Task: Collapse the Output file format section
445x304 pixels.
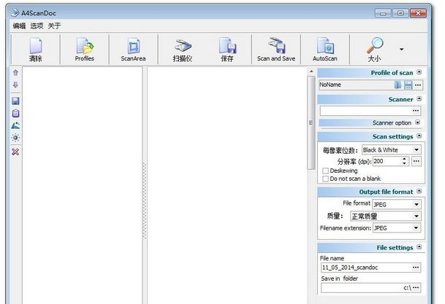Action: tap(419, 191)
